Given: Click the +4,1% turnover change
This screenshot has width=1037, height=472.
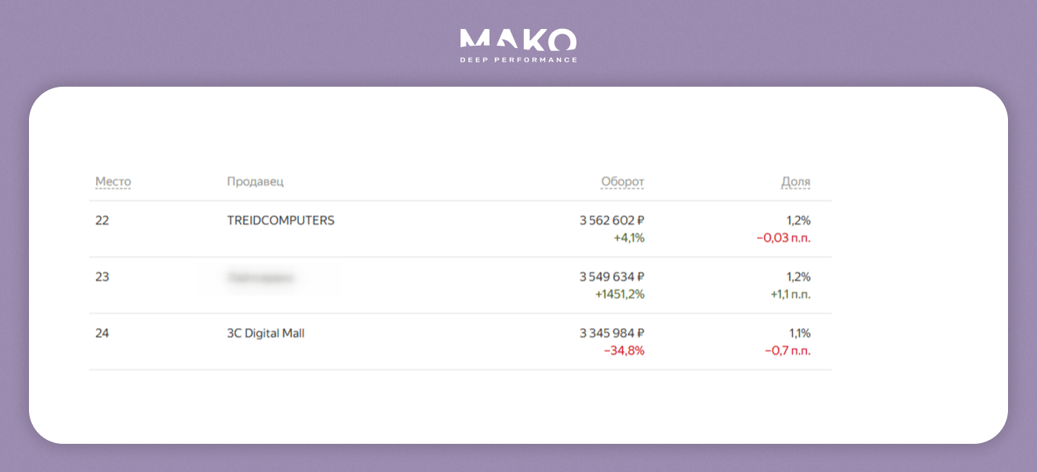Looking at the screenshot, I should click(x=629, y=238).
